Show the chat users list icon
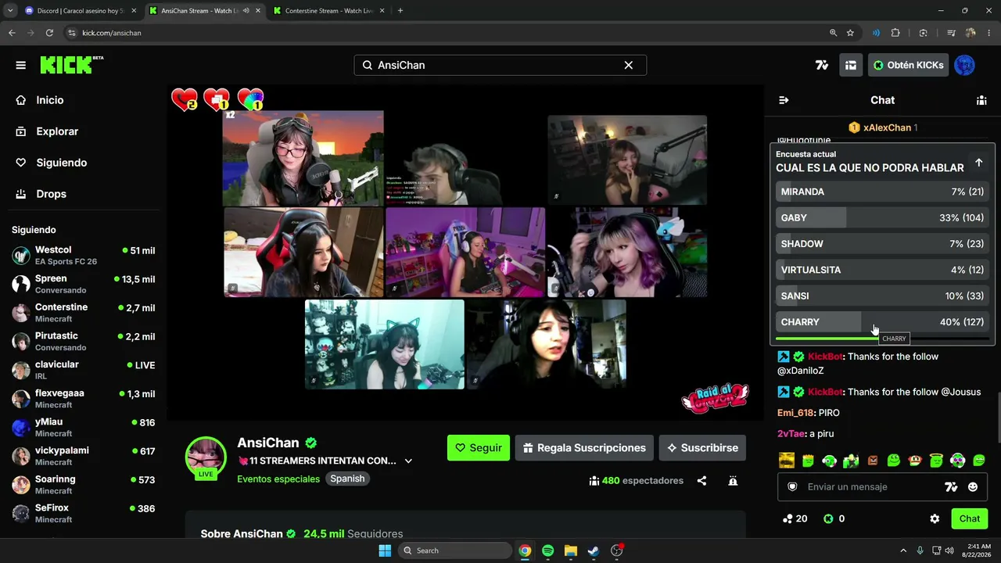 pos(981,100)
